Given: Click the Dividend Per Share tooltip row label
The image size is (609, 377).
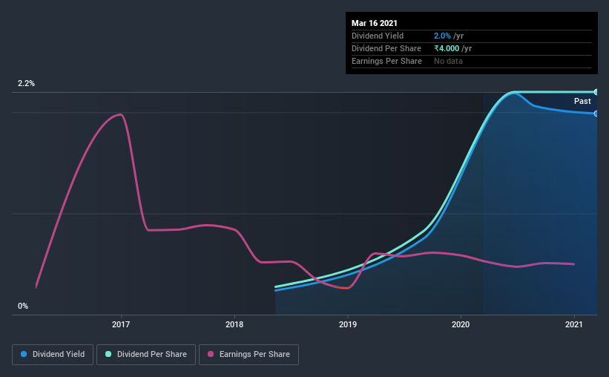Looking at the screenshot, I should coord(386,48).
